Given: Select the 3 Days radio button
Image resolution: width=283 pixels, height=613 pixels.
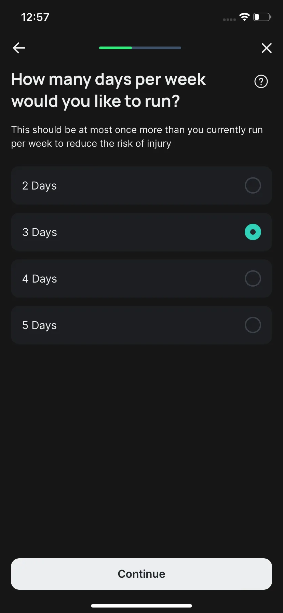Looking at the screenshot, I should coord(253,232).
